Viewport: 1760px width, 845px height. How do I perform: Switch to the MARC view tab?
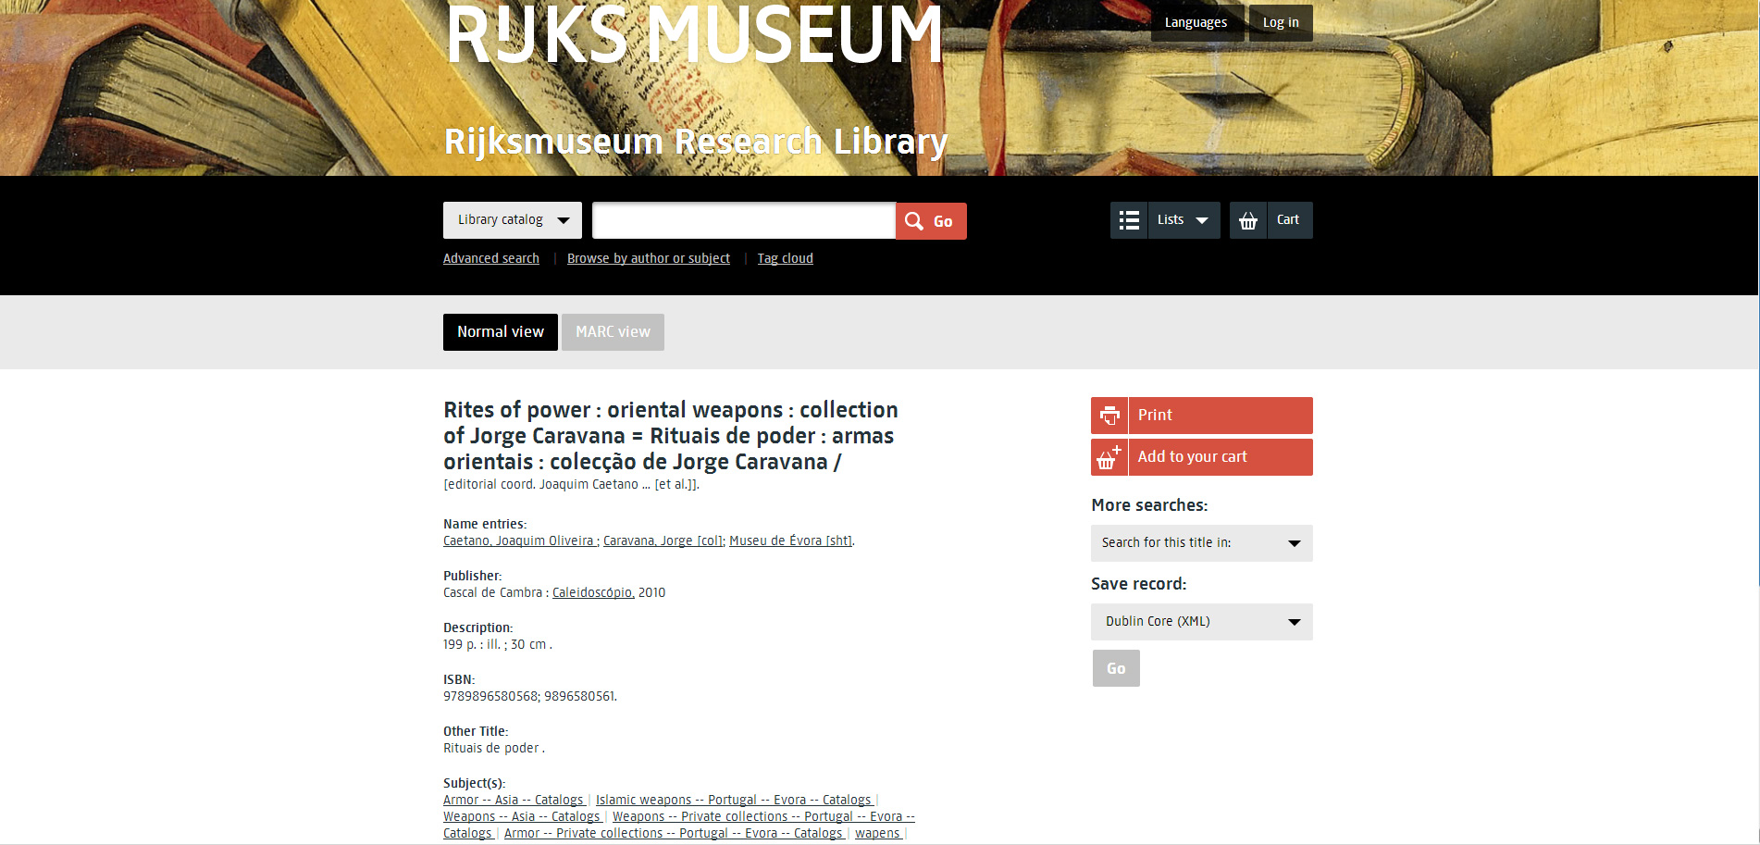click(613, 332)
